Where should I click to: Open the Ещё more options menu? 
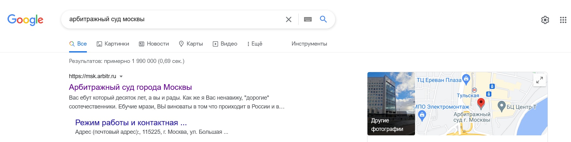pos(255,44)
